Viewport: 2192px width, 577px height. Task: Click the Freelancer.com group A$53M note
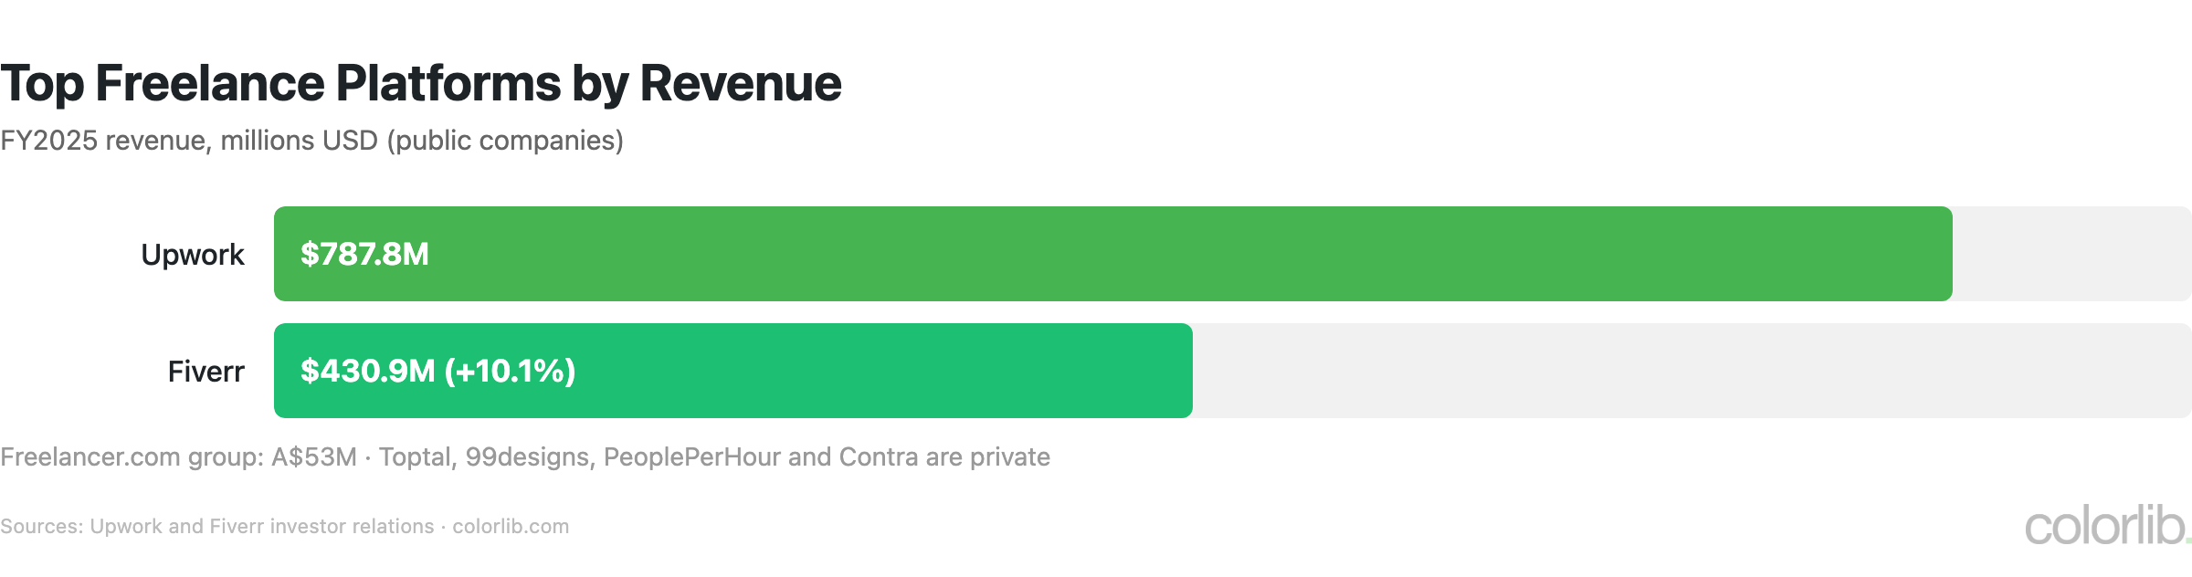[178, 457]
